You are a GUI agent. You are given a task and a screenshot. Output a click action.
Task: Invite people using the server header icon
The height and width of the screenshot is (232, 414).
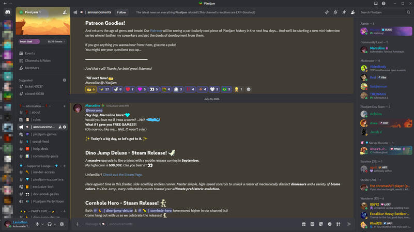[65, 12]
